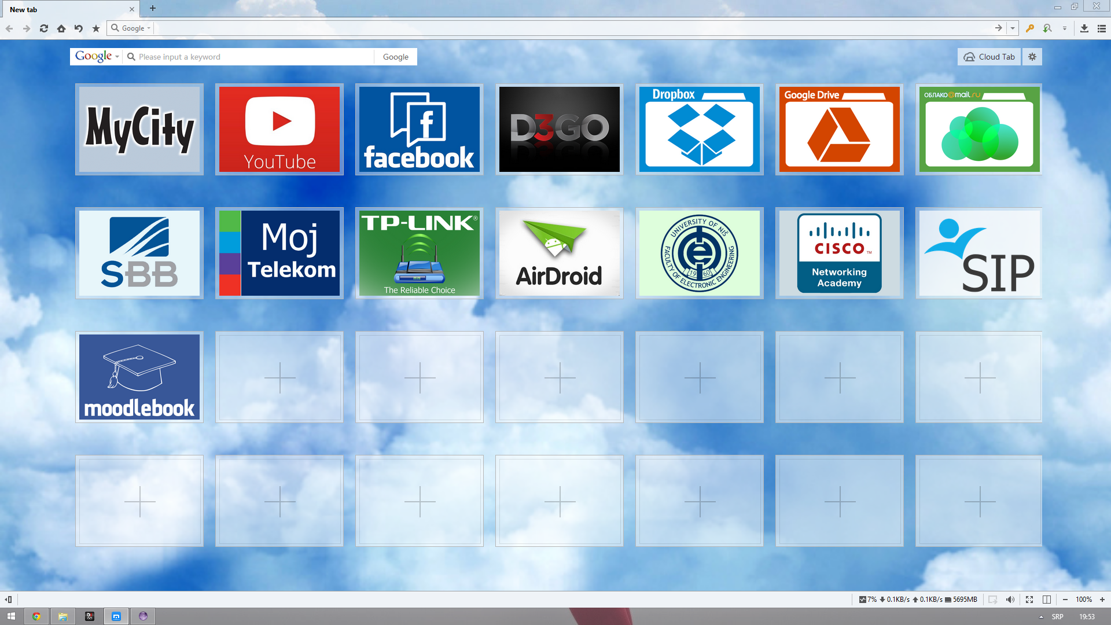Open the main menu list icon
The height and width of the screenshot is (625, 1111).
pyautogui.click(x=1102, y=28)
